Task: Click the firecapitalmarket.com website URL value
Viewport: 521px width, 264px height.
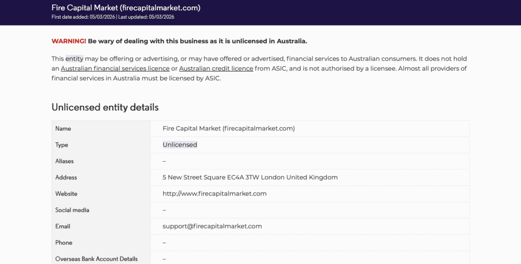Action: point(214,194)
